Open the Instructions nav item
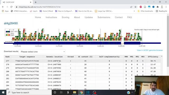Image resolution: width=169 pixels, height=95 pixels. point(51,17)
